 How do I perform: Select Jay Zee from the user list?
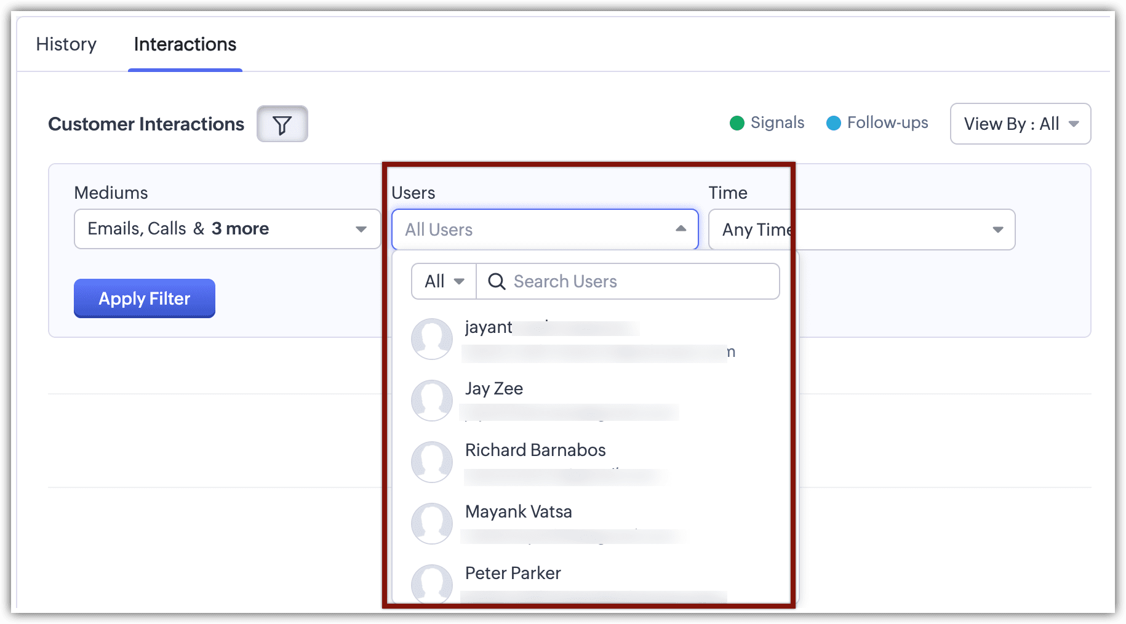494,389
